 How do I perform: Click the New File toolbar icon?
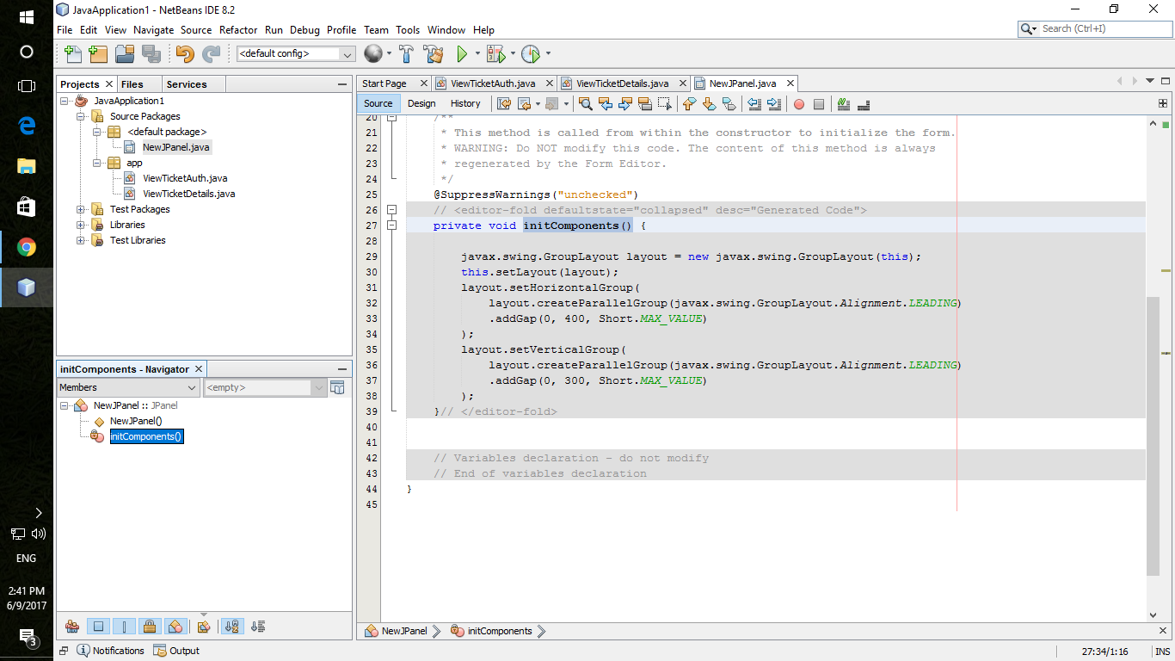pos(73,54)
